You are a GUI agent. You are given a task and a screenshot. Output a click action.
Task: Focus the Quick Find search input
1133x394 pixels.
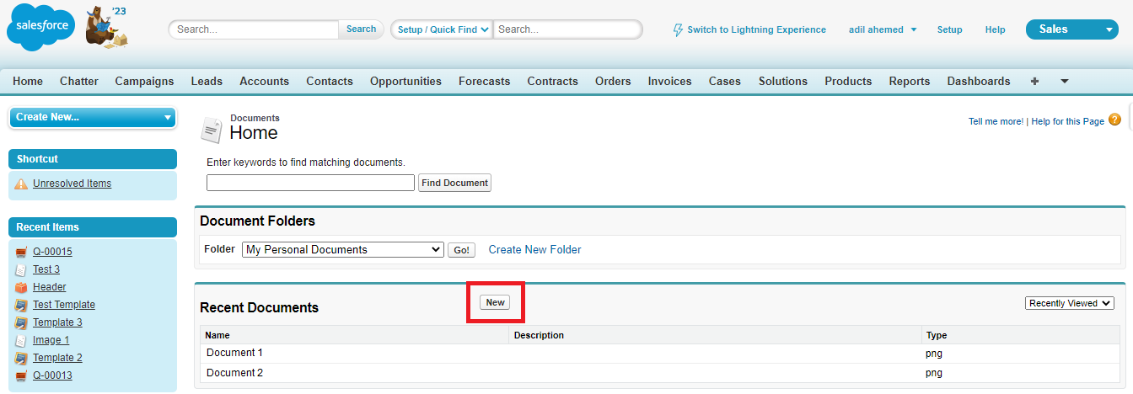point(567,29)
